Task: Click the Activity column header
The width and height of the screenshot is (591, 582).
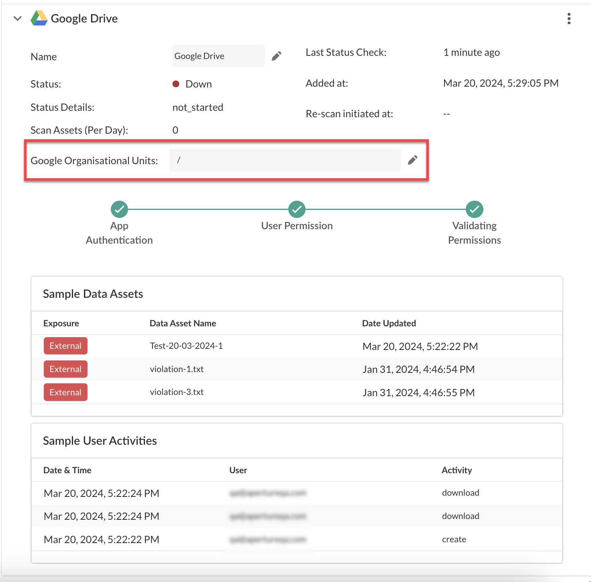Action: point(456,470)
